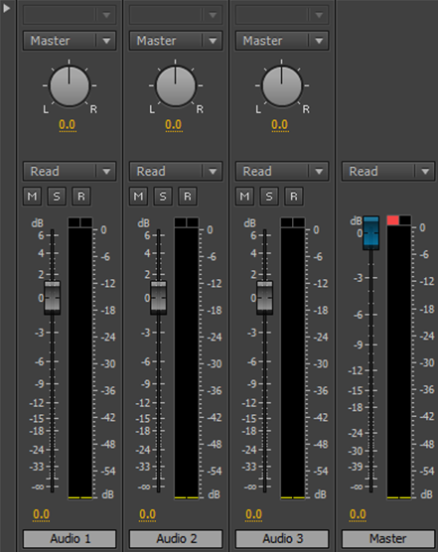438x552 pixels.
Task: Open Audio 3 output assignment Master dropdown
Action: [282, 41]
